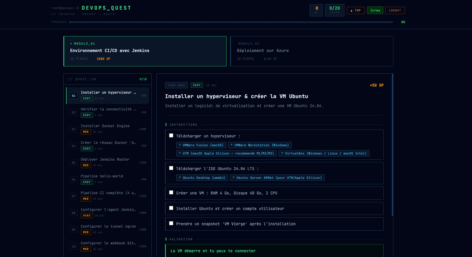Click the XP counter box
The width and height of the screenshot is (472, 257).
coord(316,10)
